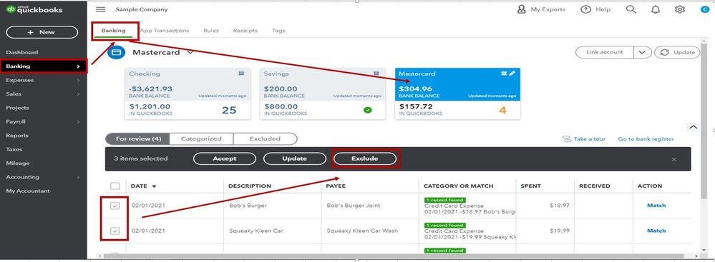Expand the Banking sidebar submenu
Viewport: 715px width, 262px height.
79,66
